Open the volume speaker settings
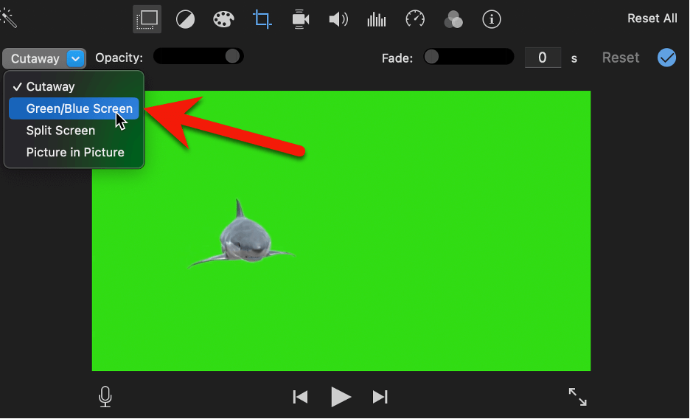This screenshot has width=690, height=419. point(338,20)
